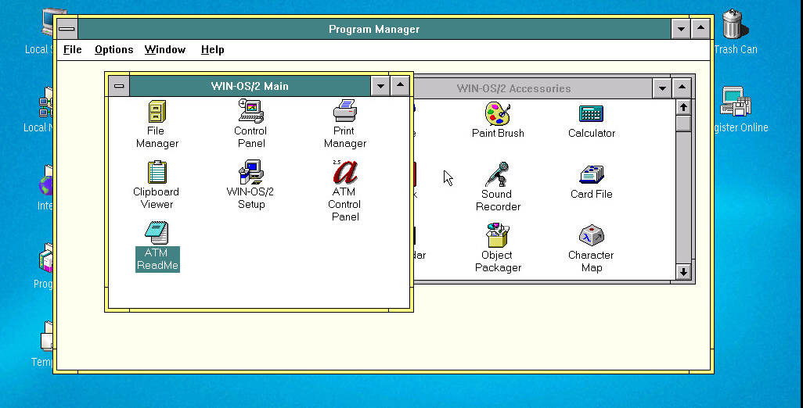The image size is (803, 408).
Task: Open the Object Packager icon
Action: pos(498,236)
